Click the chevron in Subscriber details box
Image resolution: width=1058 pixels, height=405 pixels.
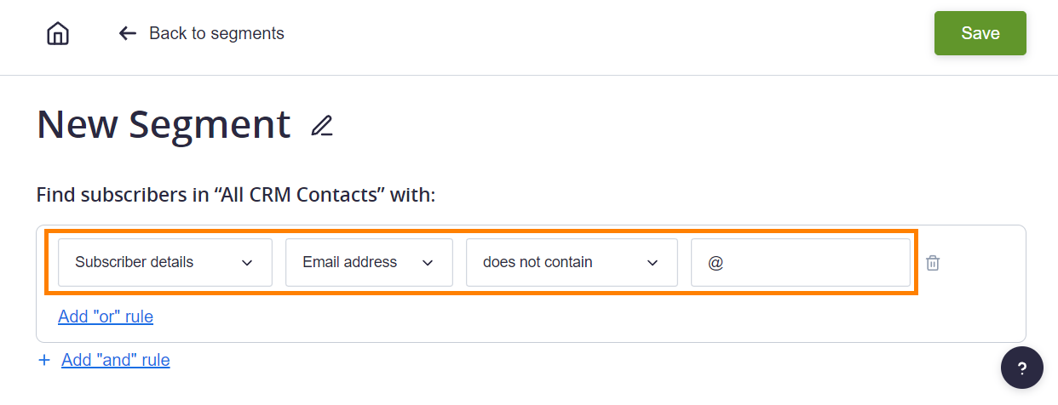247,263
